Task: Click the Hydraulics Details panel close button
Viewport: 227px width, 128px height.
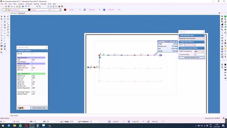Action: tap(46, 47)
